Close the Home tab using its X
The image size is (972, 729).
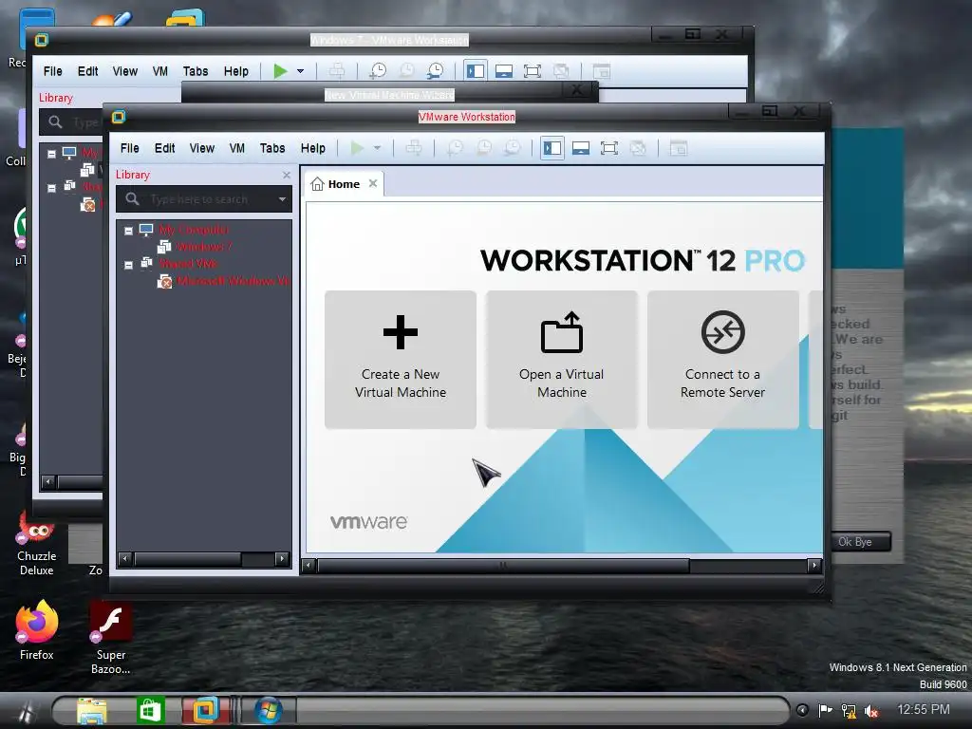pyautogui.click(x=372, y=183)
